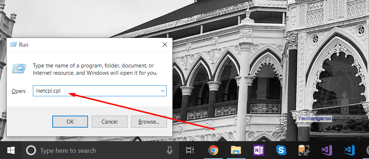
Task: Click the Browse... button
Action: [x=149, y=121]
